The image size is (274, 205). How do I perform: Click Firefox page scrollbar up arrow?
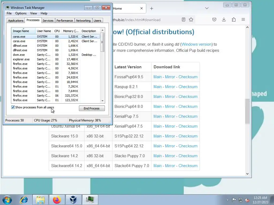(247, 27)
